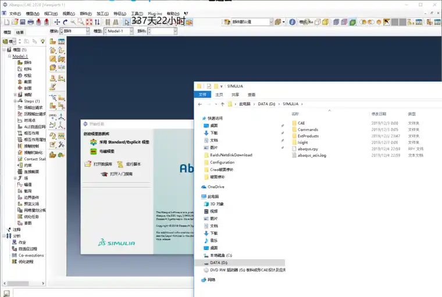Select the Commands folder in Explorer

pyautogui.click(x=305, y=130)
